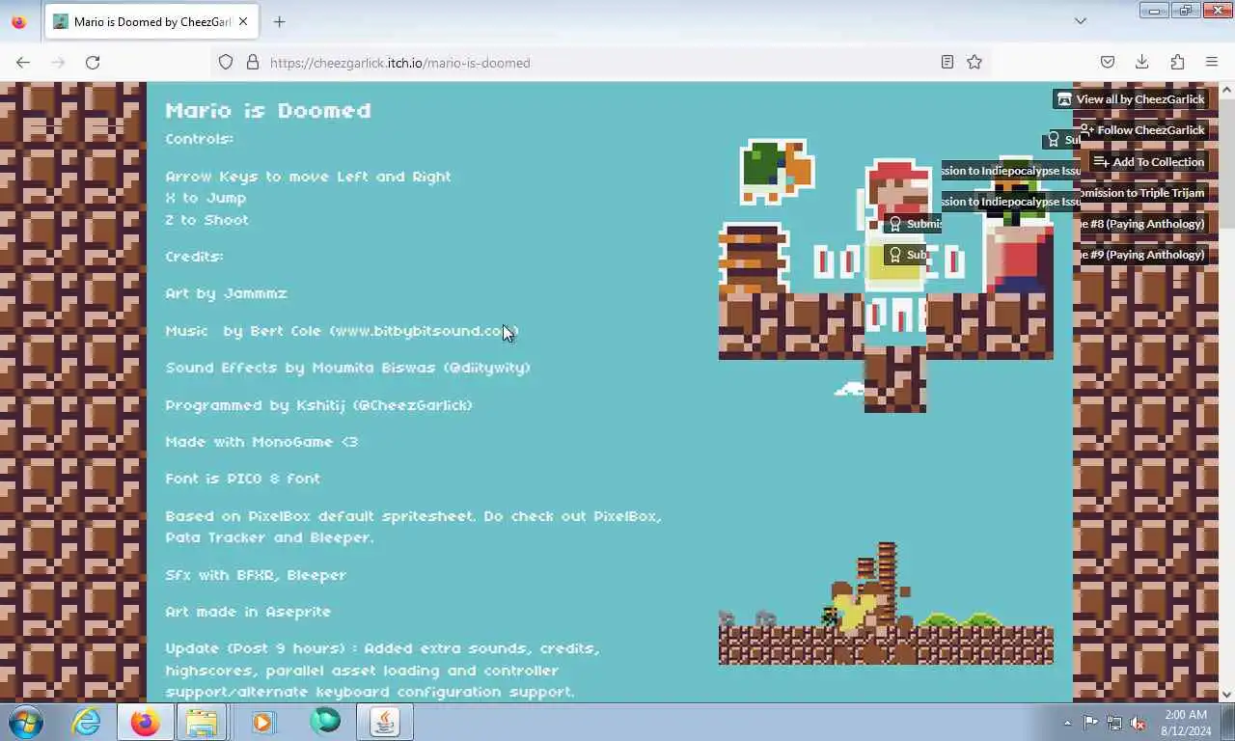Open Issue #9 Paying Anthology link
This screenshot has height=741, width=1235.
[1142, 254]
